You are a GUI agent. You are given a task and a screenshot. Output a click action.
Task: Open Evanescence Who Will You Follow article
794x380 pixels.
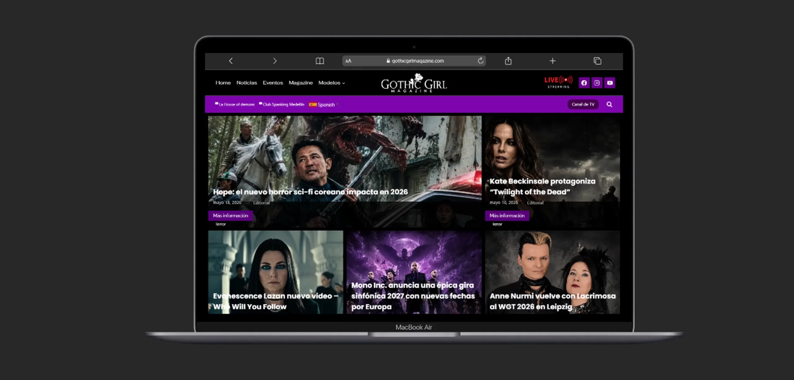[x=275, y=301]
